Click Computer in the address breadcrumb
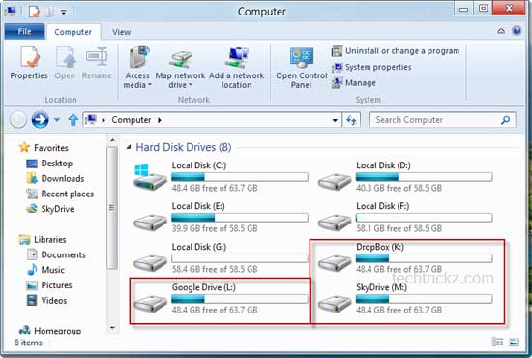Screen dimensions: 532x358 coord(132,120)
